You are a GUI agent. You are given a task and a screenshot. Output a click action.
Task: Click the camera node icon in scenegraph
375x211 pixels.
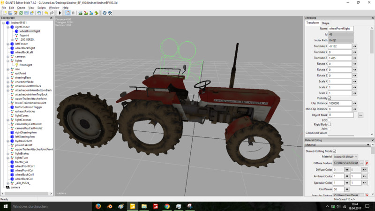[7, 187]
